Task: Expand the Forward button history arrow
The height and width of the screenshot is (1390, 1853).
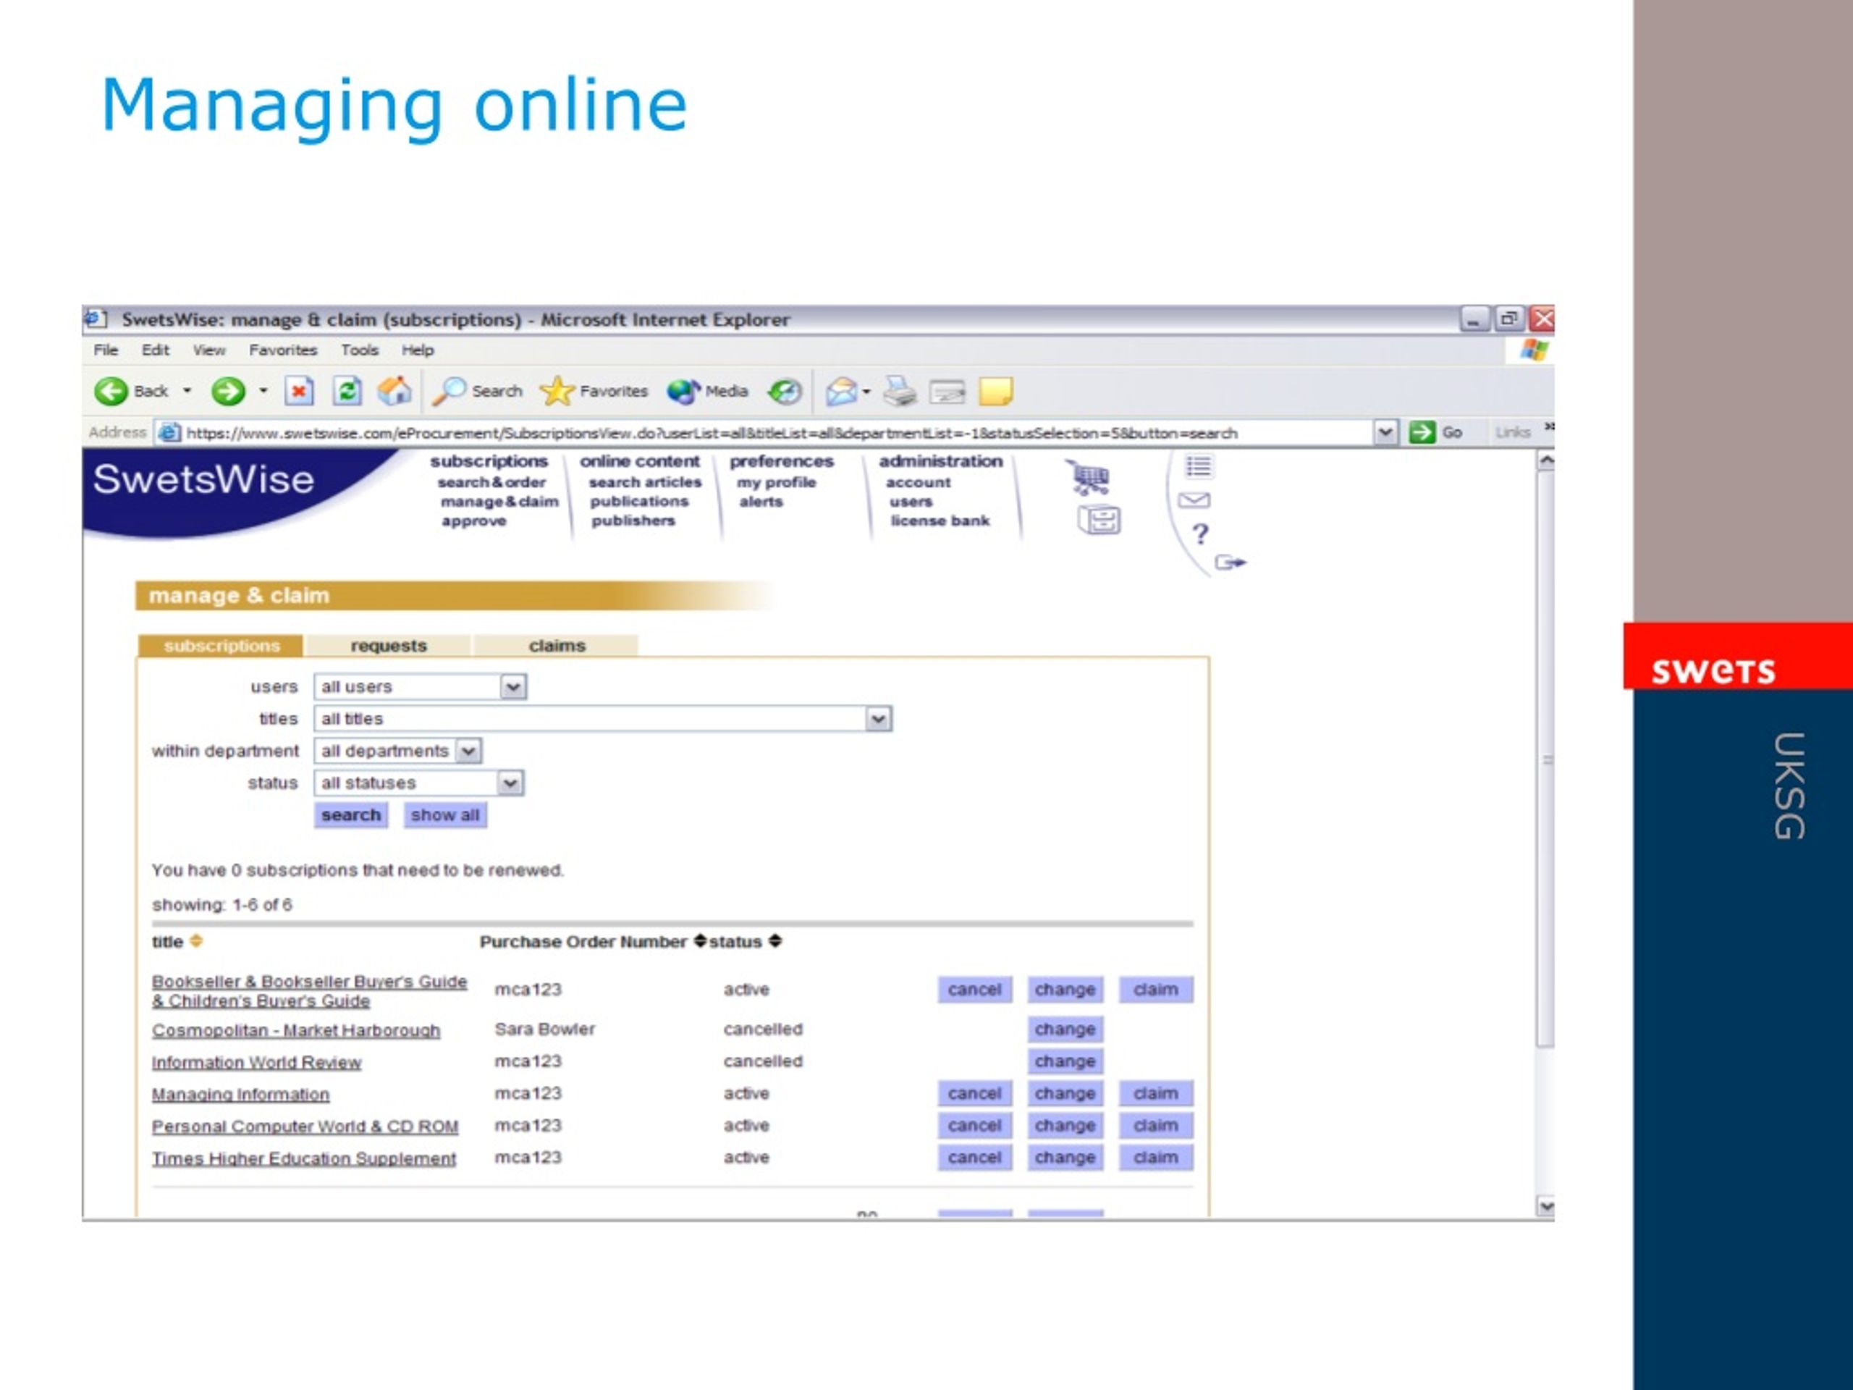Action: coord(263,391)
